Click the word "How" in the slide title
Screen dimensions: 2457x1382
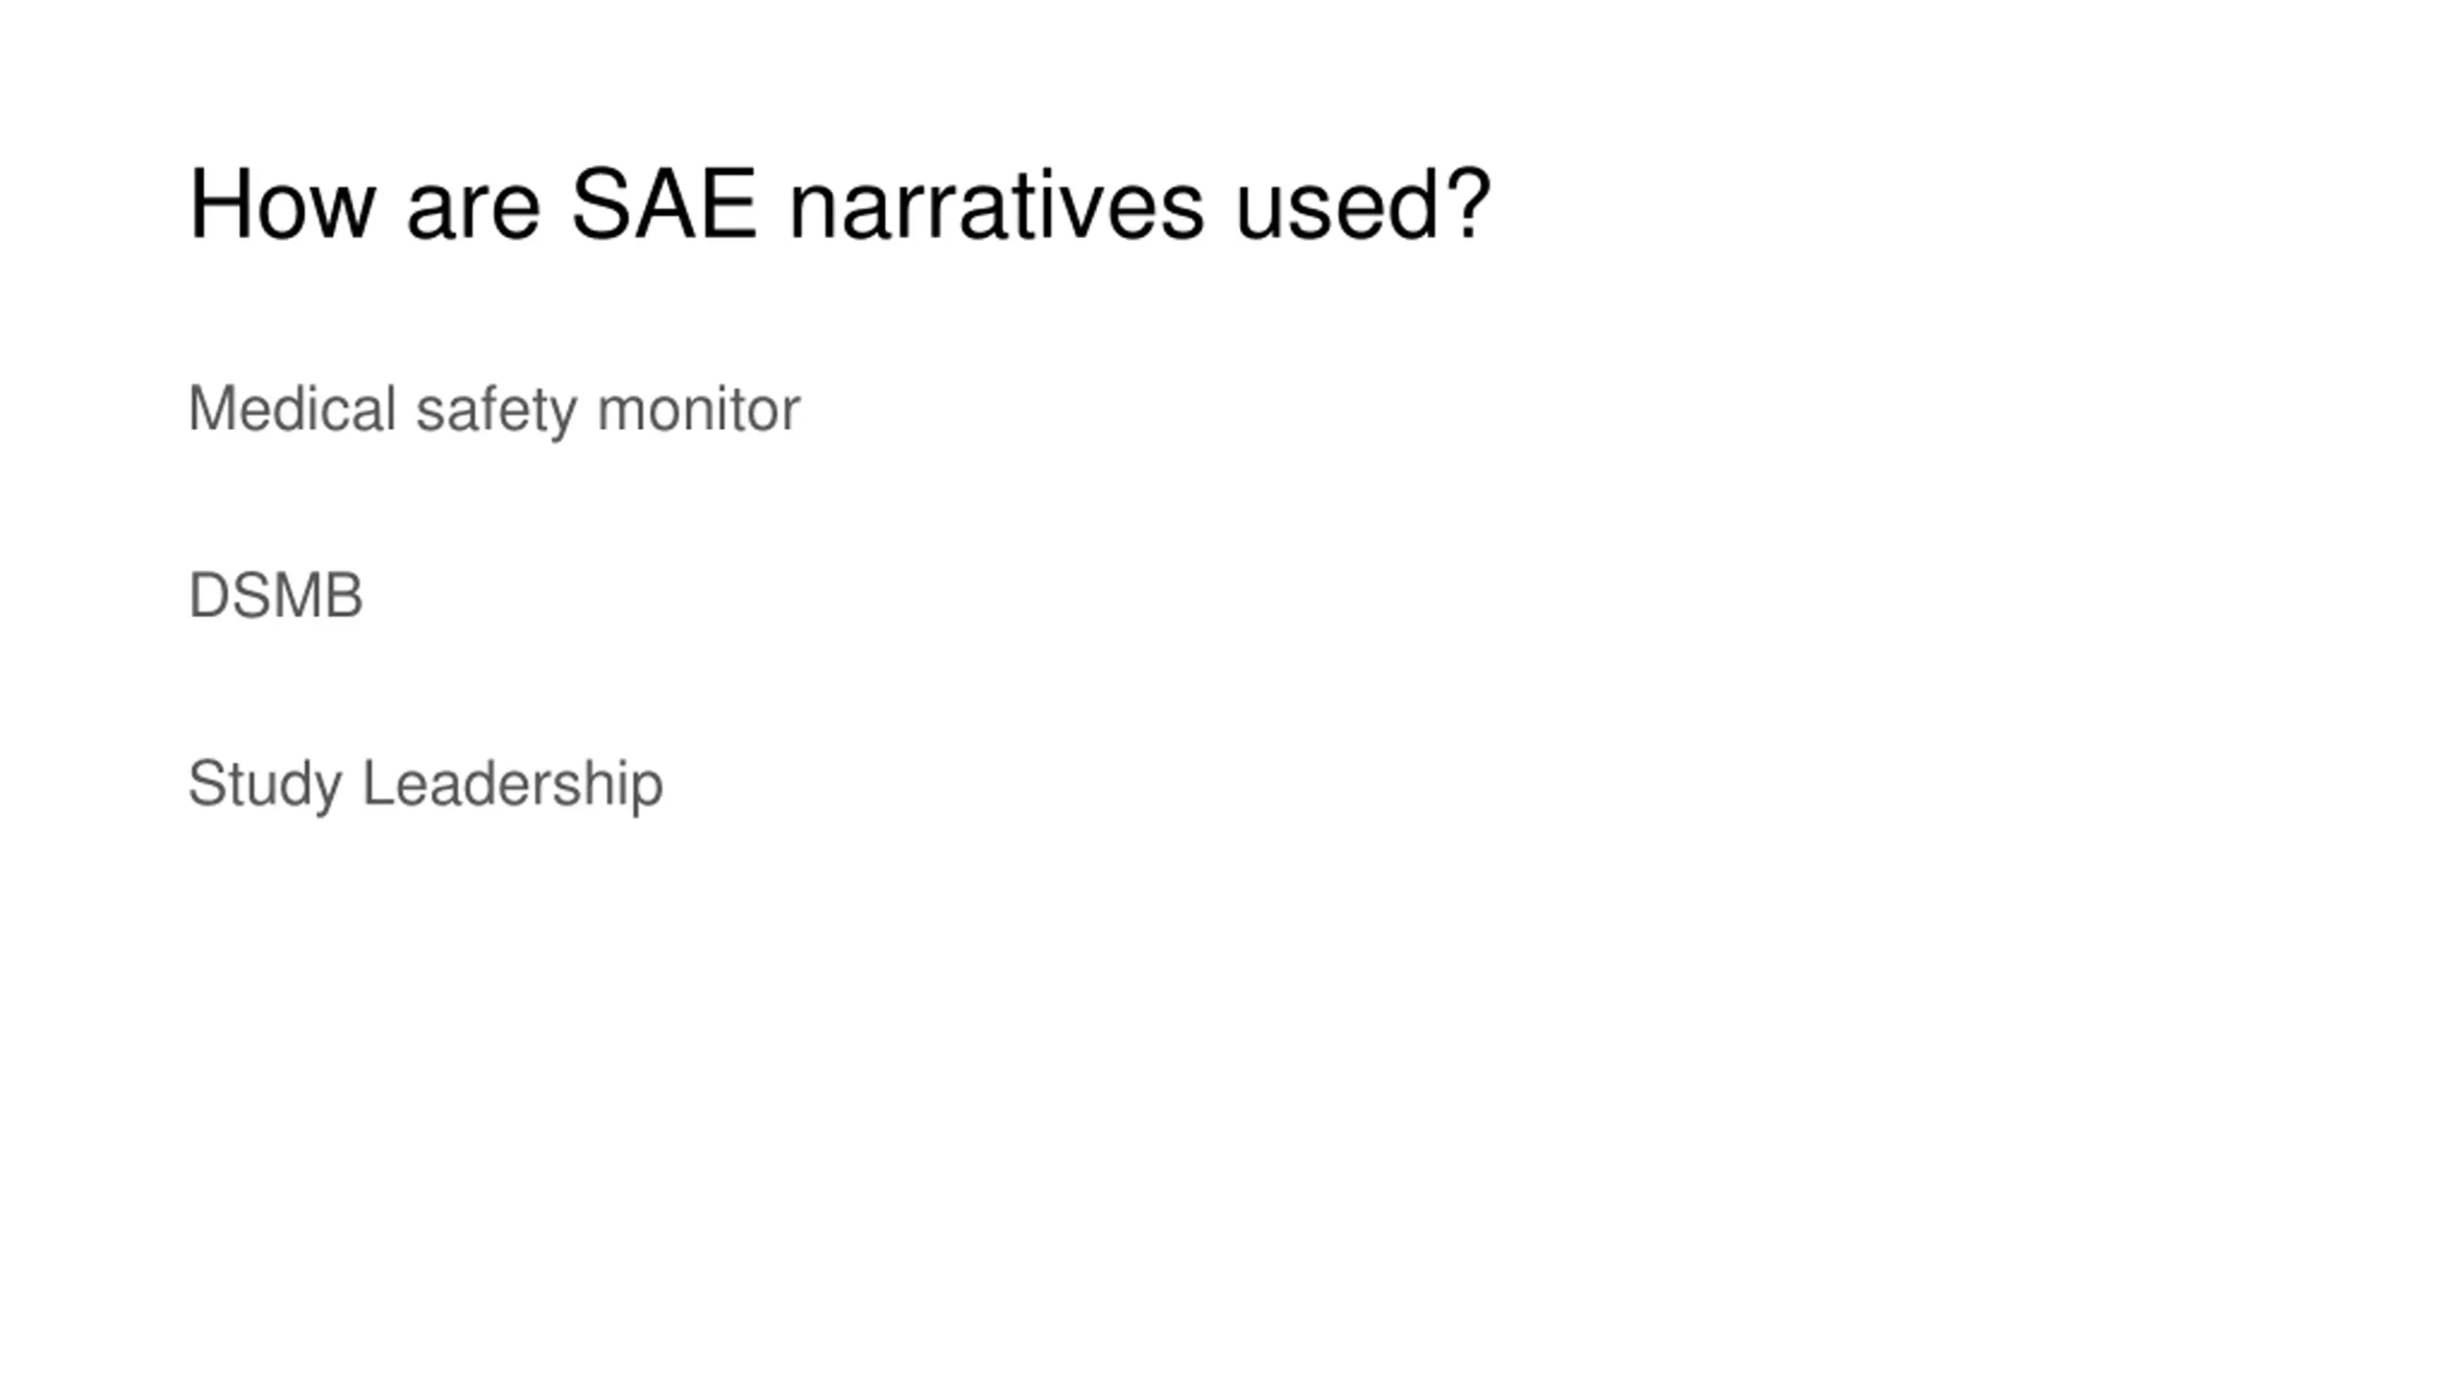[281, 204]
